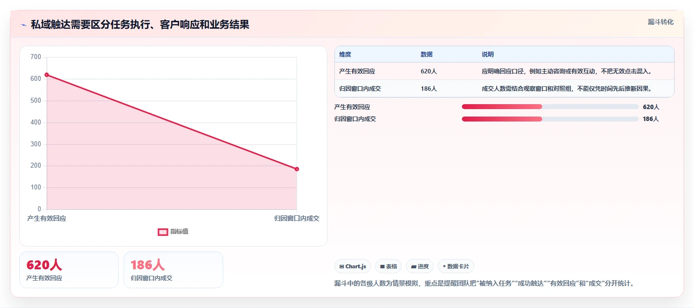The image size is (694, 308).
Task: Click the 186人 progress value
Action: pyautogui.click(x=651, y=119)
